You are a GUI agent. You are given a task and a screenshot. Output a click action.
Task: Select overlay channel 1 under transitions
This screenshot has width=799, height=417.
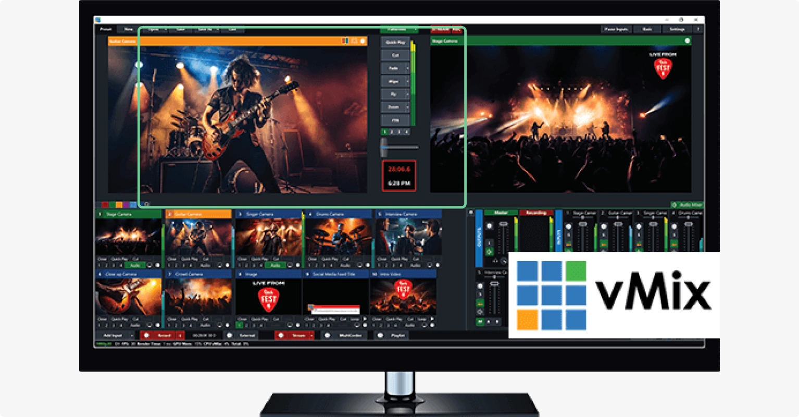tap(384, 132)
